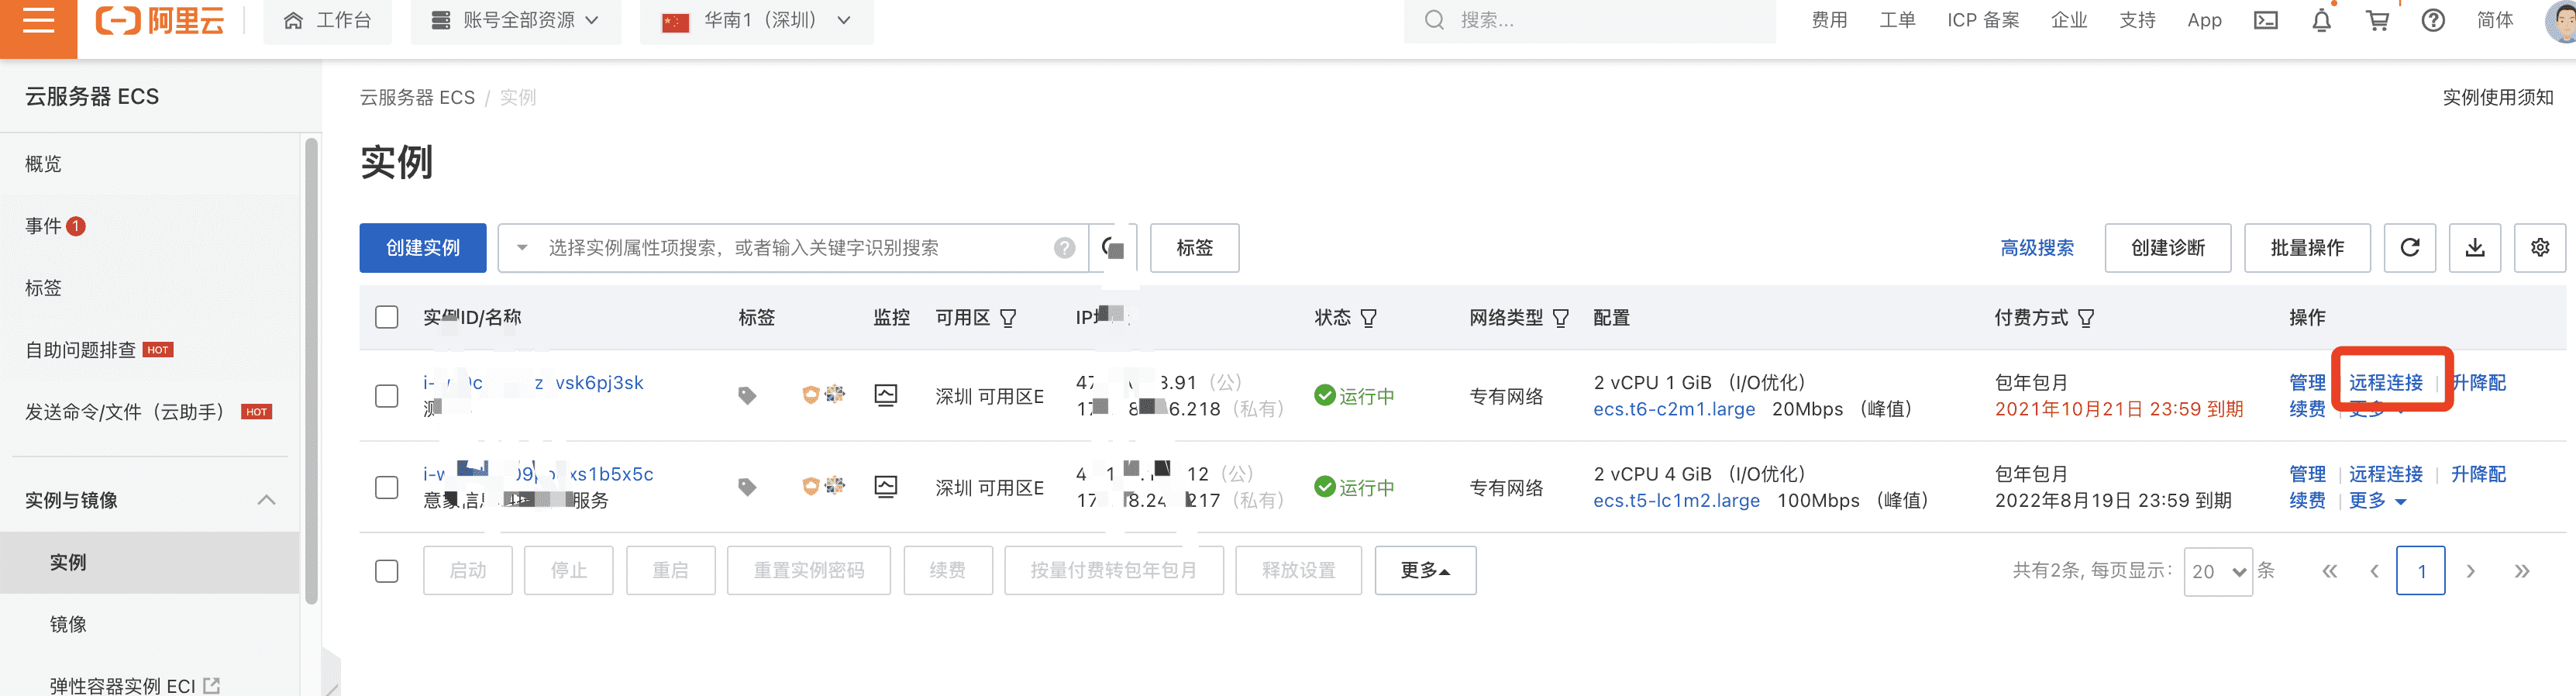Viewport: 2576px width, 696px height.
Task: Open the hamburger navigation menu
Action: tap(38, 20)
